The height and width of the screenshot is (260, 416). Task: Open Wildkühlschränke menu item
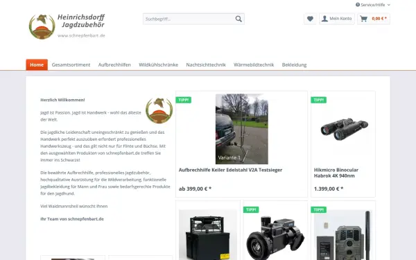click(x=158, y=64)
